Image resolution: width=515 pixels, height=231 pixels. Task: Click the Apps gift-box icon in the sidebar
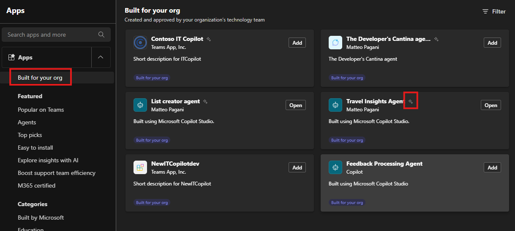point(12,57)
